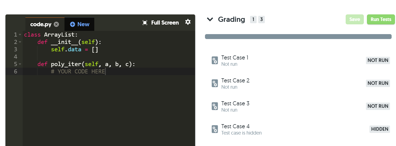This screenshot has width=396, height=146.
Task: Click the Test Case 3 gear icon
Action: 215,106
